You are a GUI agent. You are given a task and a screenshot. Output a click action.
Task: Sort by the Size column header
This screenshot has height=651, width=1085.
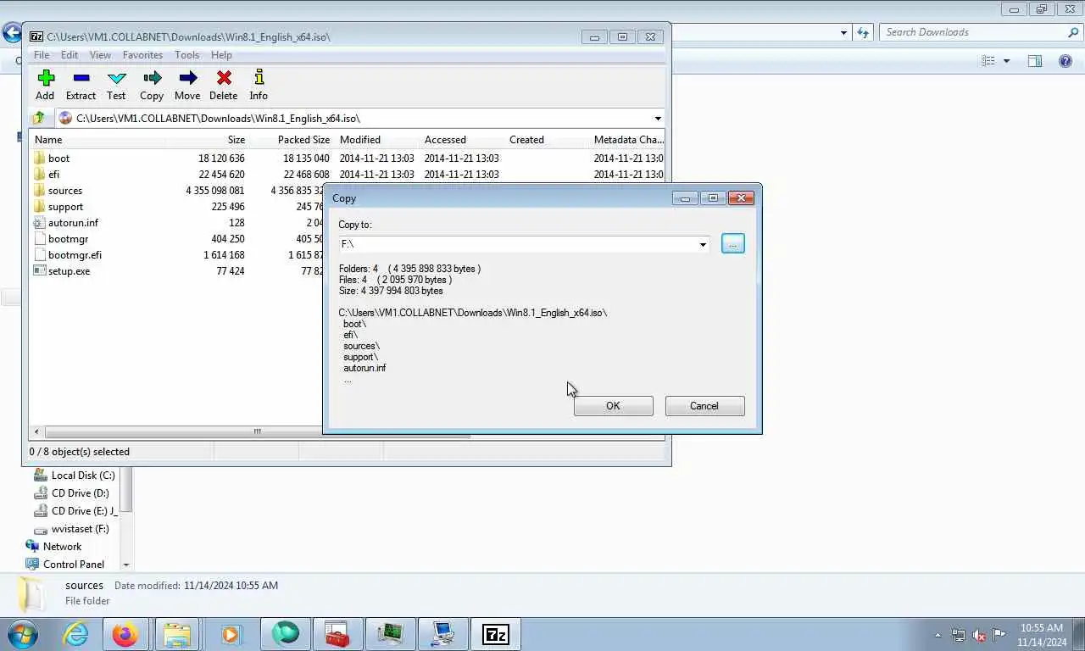pyautogui.click(x=208, y=140)
